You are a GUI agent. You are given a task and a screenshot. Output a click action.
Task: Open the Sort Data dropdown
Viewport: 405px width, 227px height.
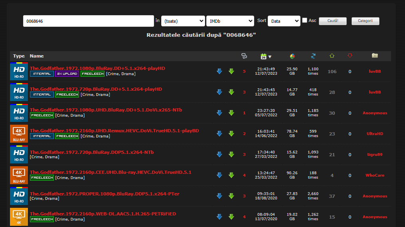tap(284, 21)
